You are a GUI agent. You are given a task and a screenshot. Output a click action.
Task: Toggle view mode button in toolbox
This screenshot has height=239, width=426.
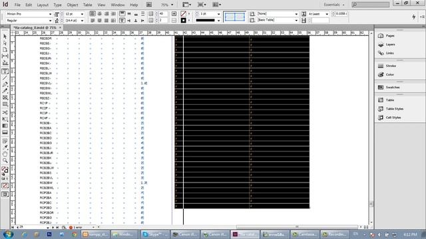[x=5, y=195]
